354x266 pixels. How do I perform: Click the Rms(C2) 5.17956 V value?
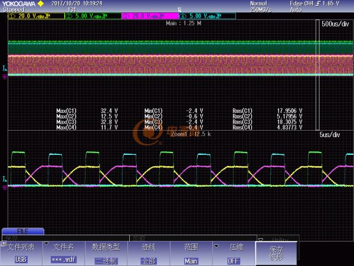290,116
